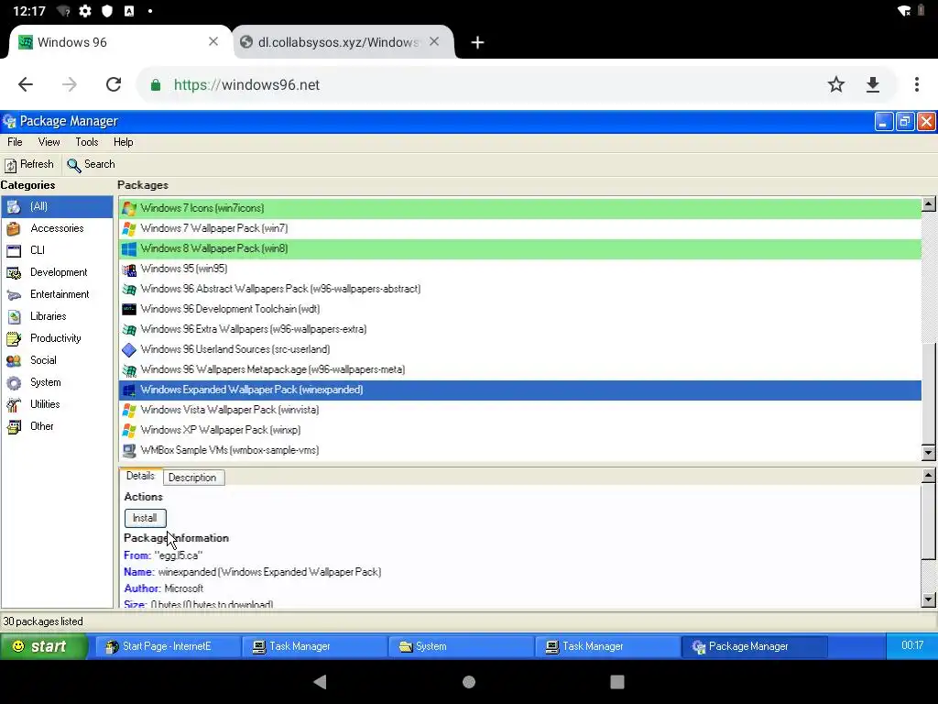Click packages list scroll up arrow

pyautogui.click(x=929, y=204)
